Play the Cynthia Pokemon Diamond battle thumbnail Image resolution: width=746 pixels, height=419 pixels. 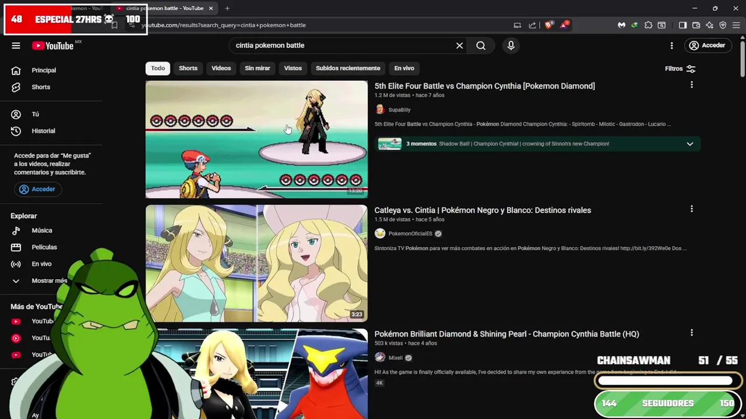(x=256, y=139)
